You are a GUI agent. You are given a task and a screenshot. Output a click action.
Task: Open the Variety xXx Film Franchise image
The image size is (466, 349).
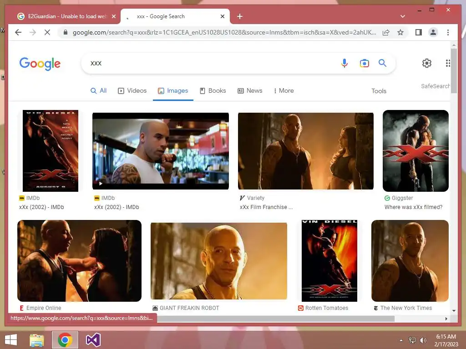point(306,151)
